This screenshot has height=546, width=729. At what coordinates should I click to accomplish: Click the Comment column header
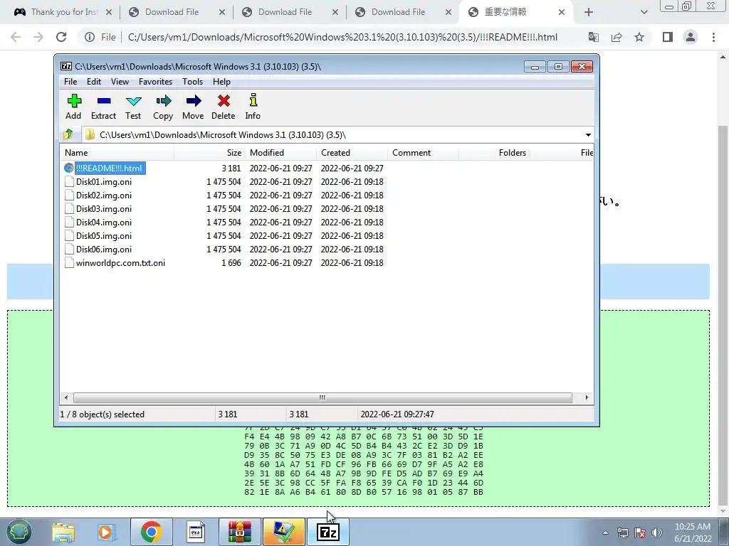tap(423, 153)
